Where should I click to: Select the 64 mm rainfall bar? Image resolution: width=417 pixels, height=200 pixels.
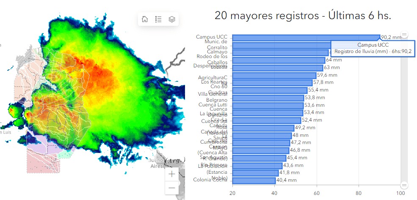[x=278, y=60]
